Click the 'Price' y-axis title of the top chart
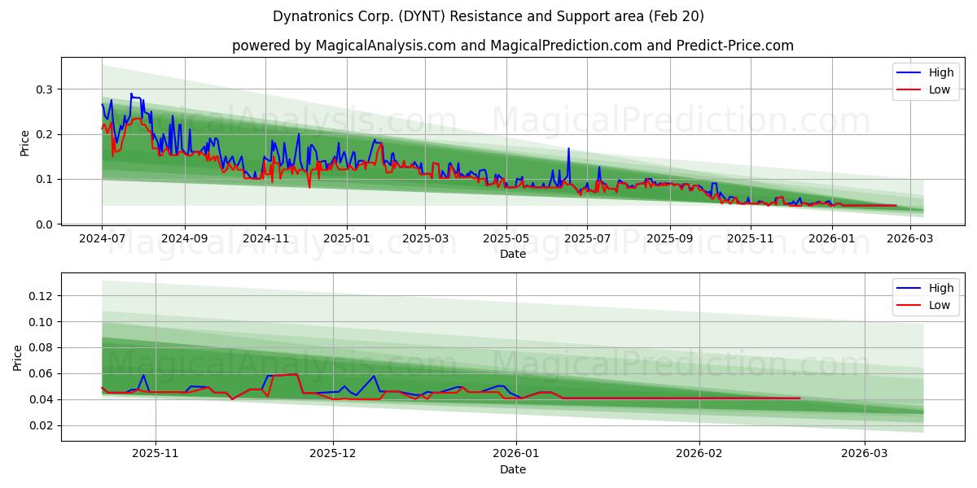The height and width of the screenshot is (488, 977). (24, 142)
